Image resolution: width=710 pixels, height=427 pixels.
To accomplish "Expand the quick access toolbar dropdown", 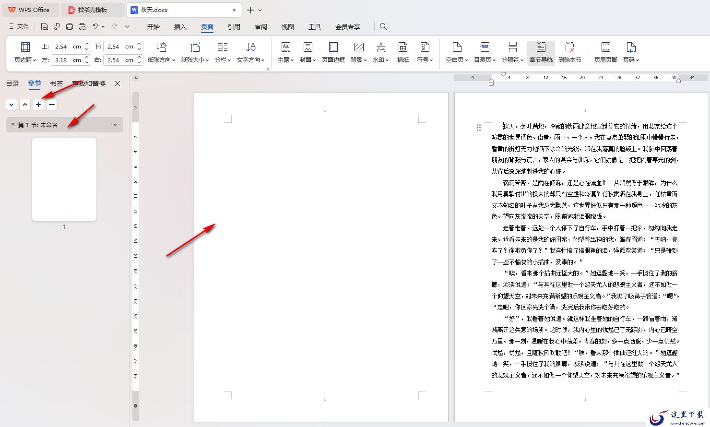I will click(127, 26).
